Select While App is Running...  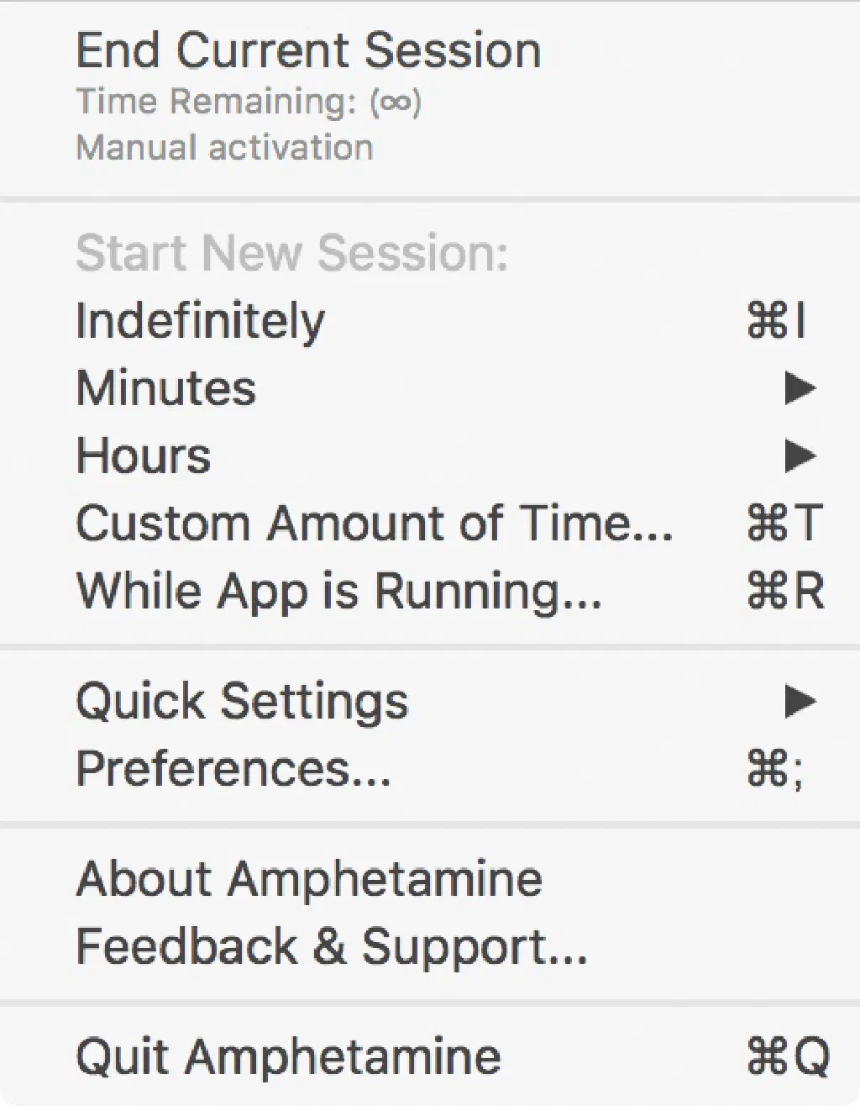[x=338, y=590]
